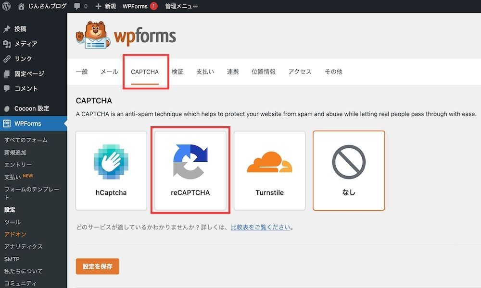Open 管理メニュー in the admin bar

tap(181, 6)
